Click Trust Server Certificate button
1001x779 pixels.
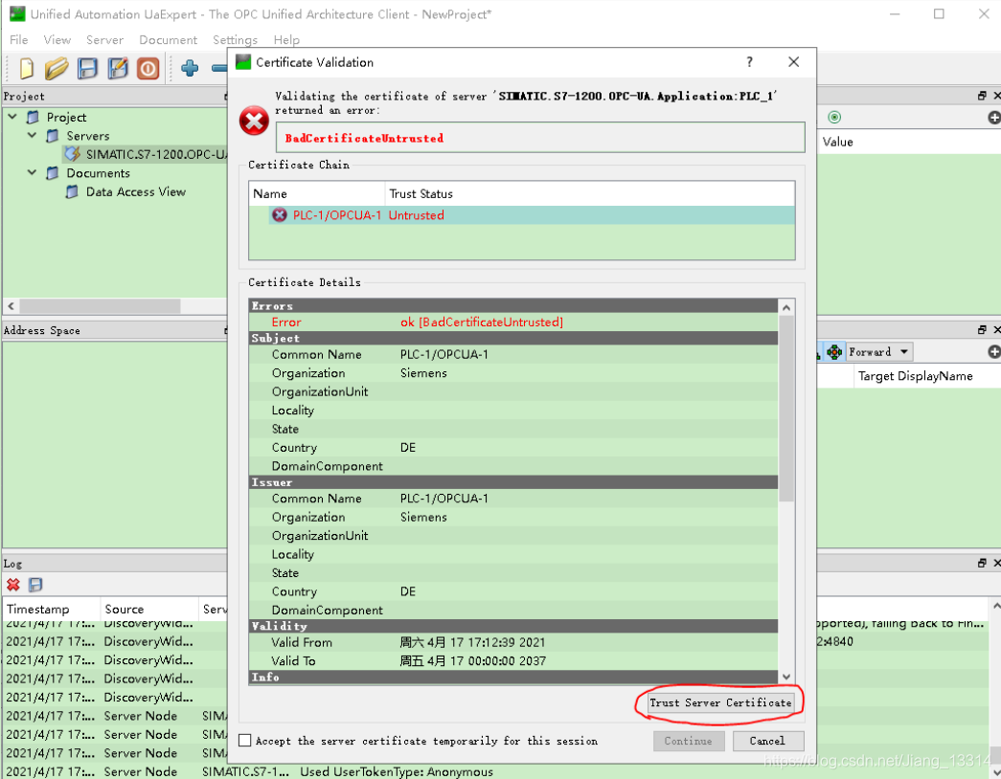click(720, 702)
